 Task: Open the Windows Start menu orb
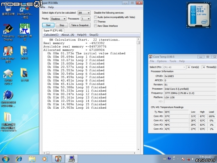[6, 159]
